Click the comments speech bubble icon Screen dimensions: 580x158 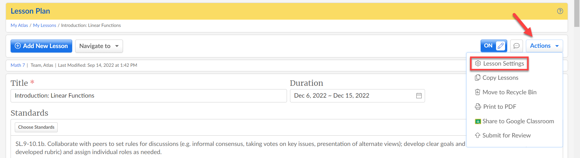tap(517, 46)
